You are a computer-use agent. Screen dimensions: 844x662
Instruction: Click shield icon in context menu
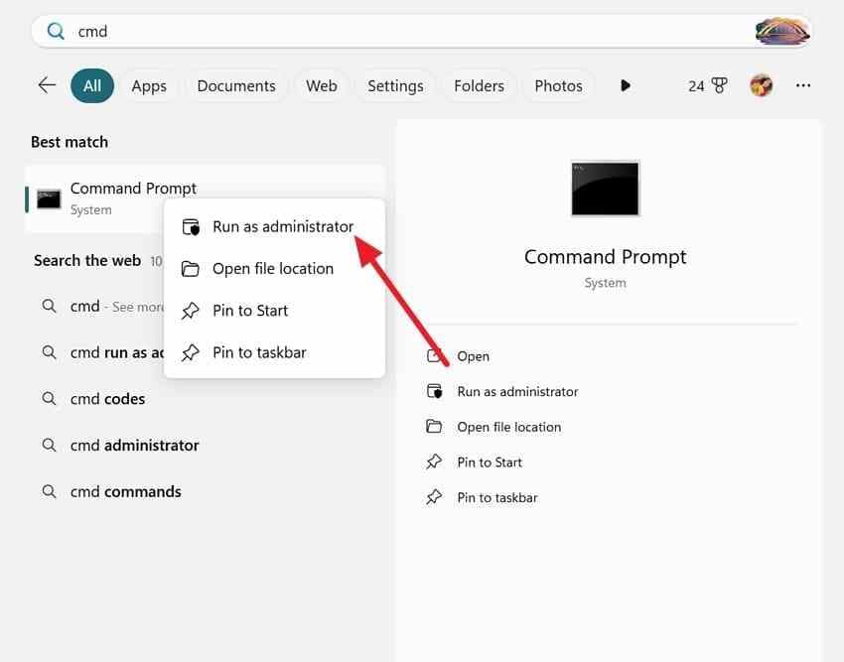coord(191,227)
